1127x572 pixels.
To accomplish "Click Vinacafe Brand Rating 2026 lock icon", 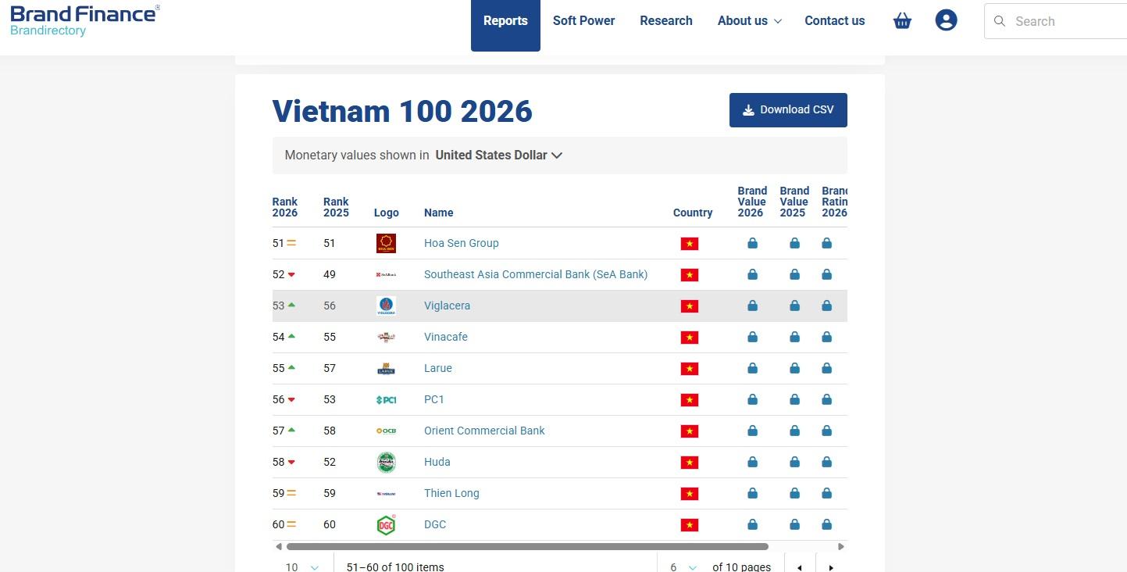I will point(826,337).
